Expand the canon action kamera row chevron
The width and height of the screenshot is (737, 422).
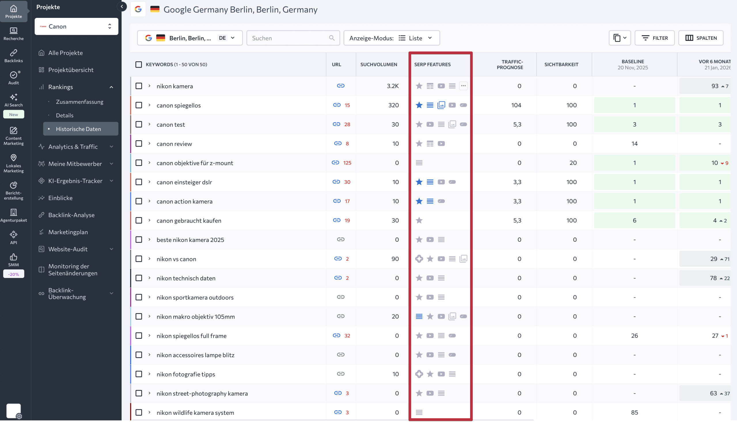click(x=149, y=201)
